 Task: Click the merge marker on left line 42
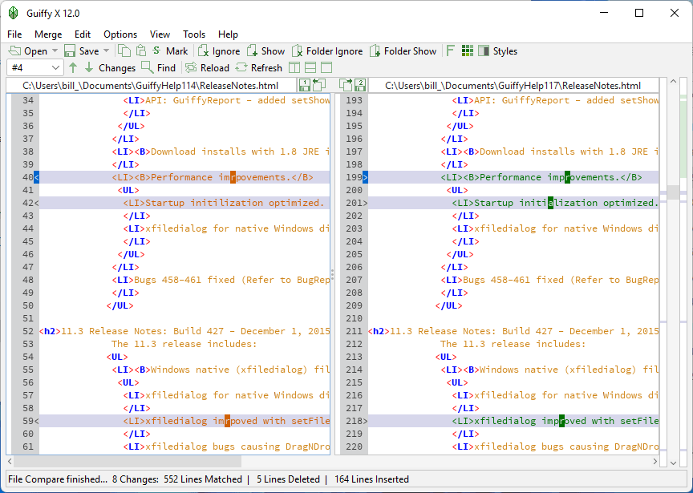[37, 203]
